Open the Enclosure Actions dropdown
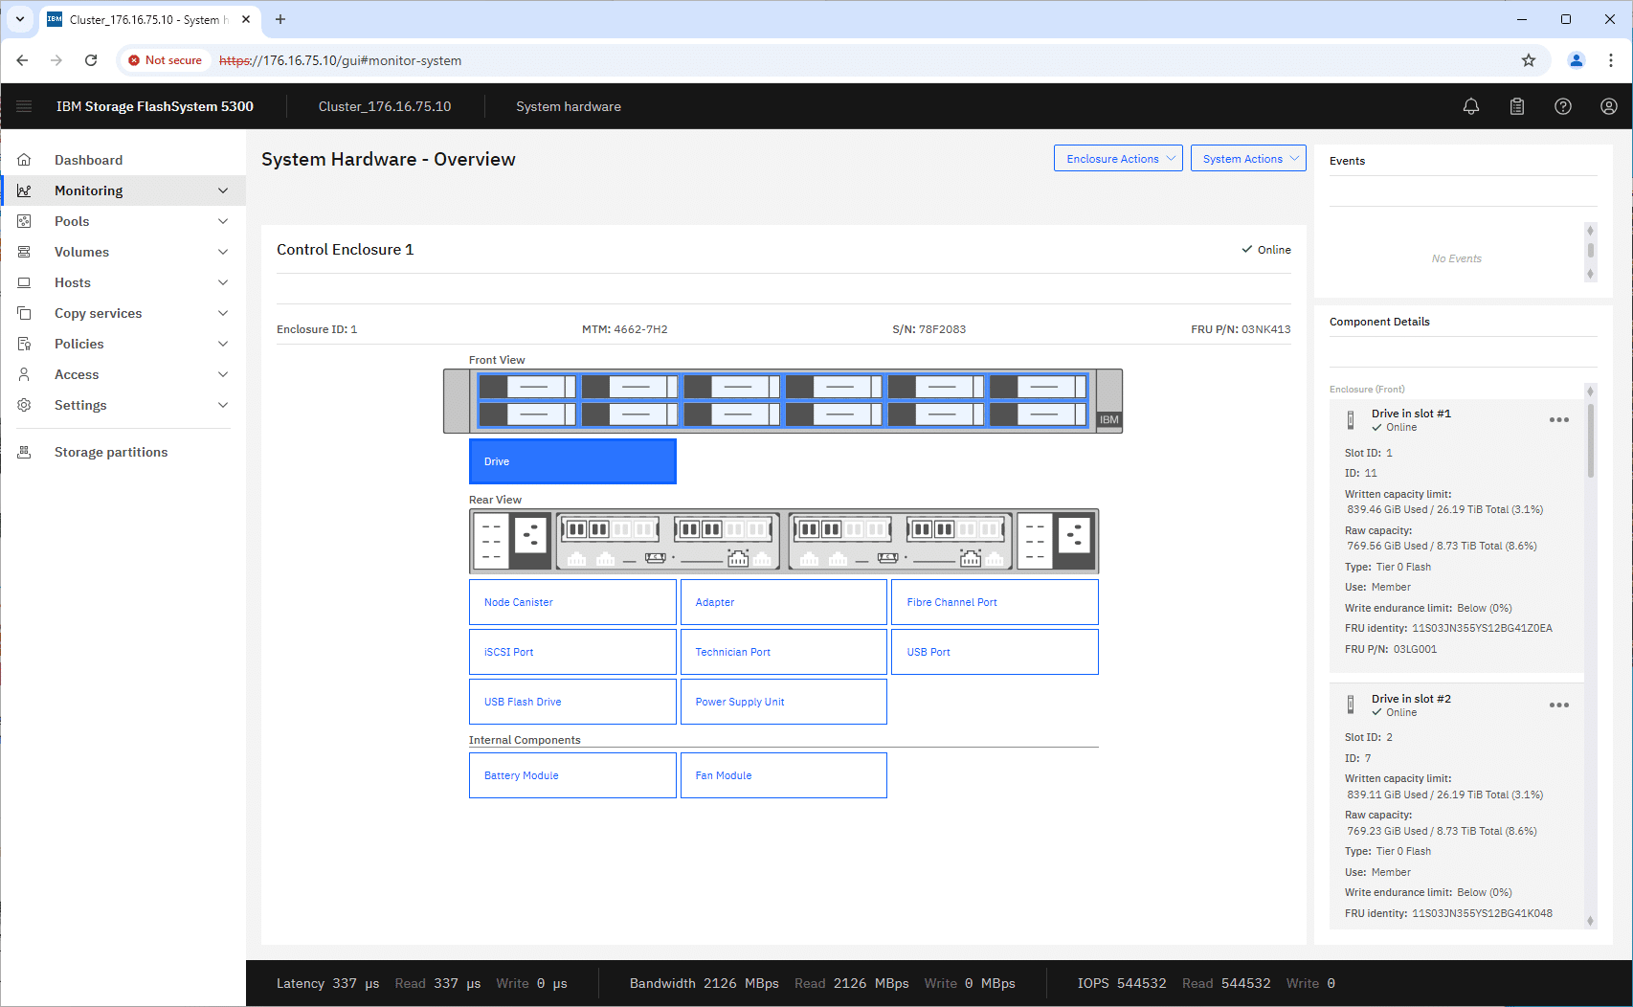This screenshot has width=1633, height=1007. tap(1118, 159)
